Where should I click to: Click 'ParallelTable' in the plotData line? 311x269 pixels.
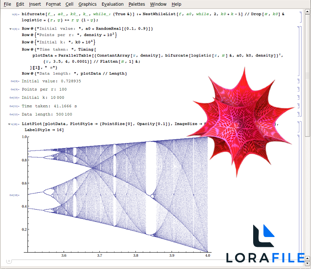[x=75, y=55]
